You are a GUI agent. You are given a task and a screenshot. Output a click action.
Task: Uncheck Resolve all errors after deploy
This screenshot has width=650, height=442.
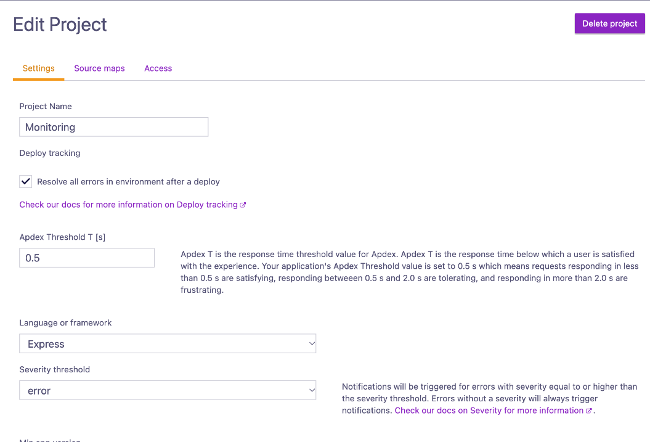(26, 182)
